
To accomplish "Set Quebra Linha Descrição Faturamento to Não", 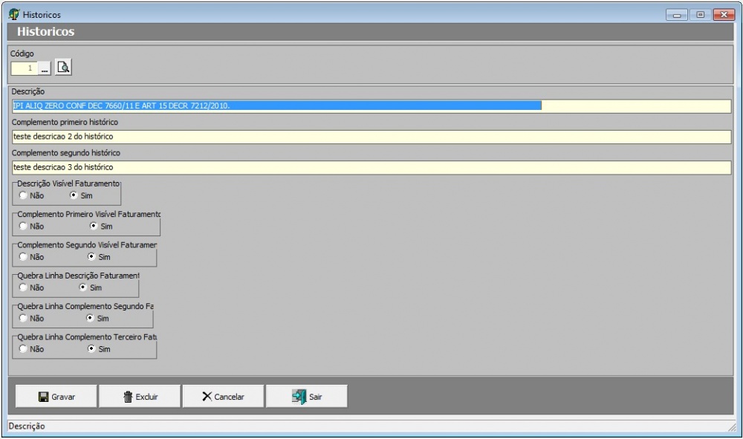I will (24, 287).
